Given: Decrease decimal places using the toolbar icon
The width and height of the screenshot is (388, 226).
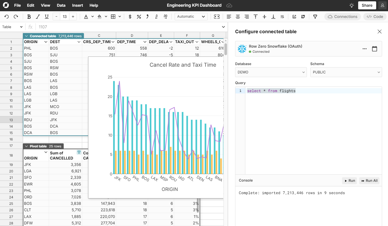Looking at the screenshot, I should [x=156, y=17].
